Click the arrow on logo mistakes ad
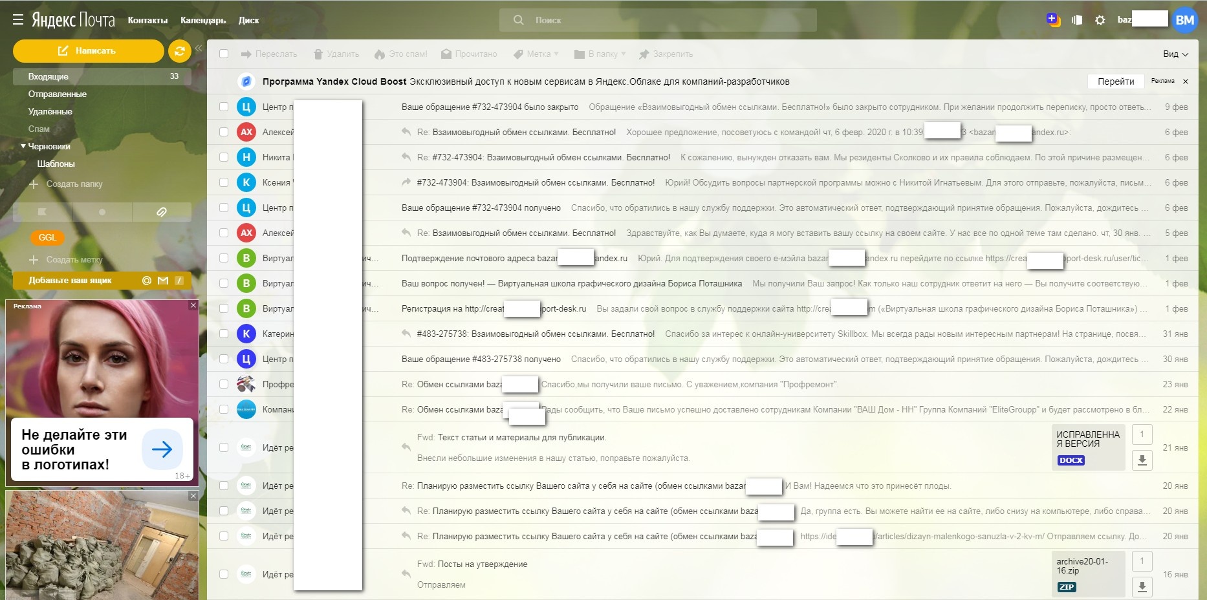The image size is (1207, 600). click(162, 449)
